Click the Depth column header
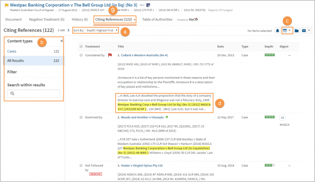The image size is (315, 182). pyautogui.click(x=268, y=46)
